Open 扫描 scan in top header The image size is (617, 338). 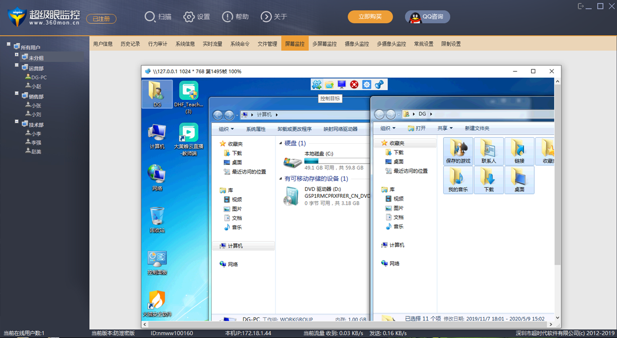pos(158,17)
